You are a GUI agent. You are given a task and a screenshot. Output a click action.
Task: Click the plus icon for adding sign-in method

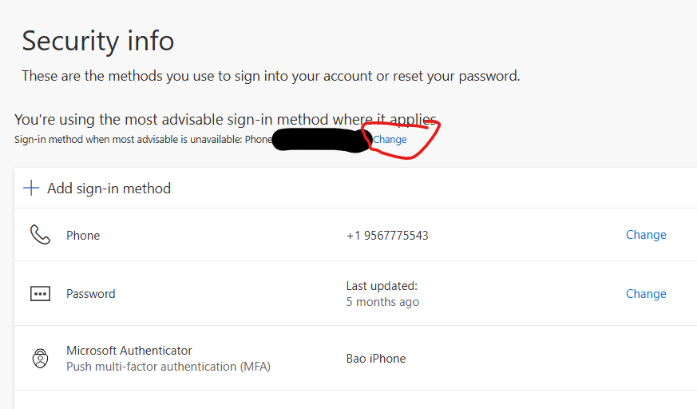pos(31,188)
